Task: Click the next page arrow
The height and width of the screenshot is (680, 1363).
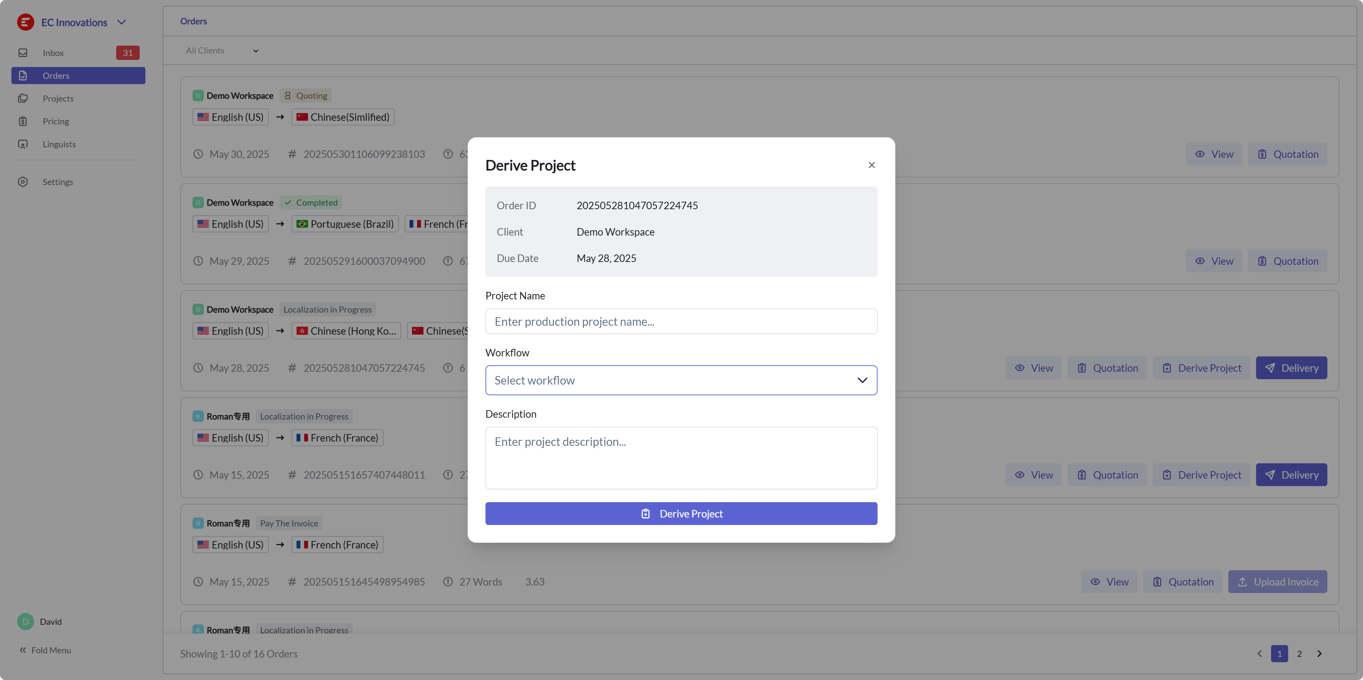Action: 1319,654
